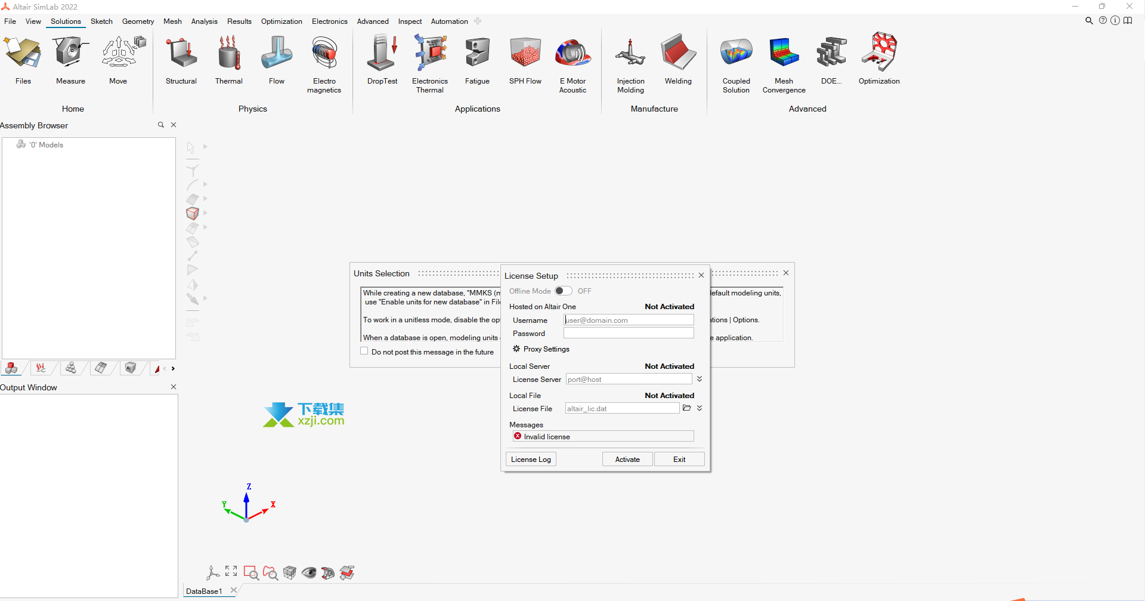Open the Electromagnetics solution icon
Screen dimensions: 1145x601
pos(324,53)
